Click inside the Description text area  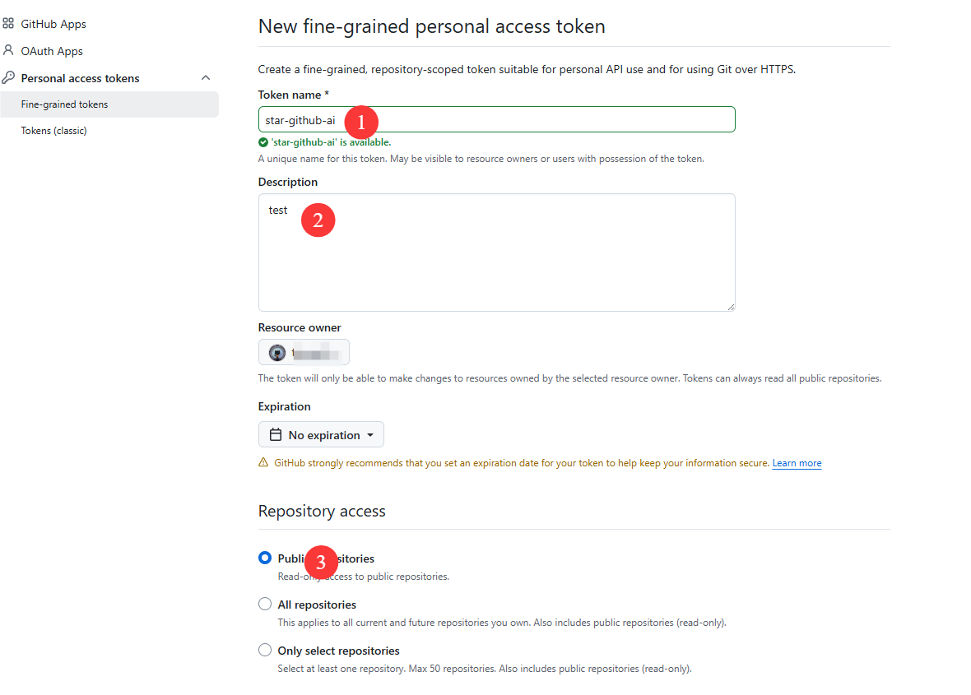click(x=496, y=251)
